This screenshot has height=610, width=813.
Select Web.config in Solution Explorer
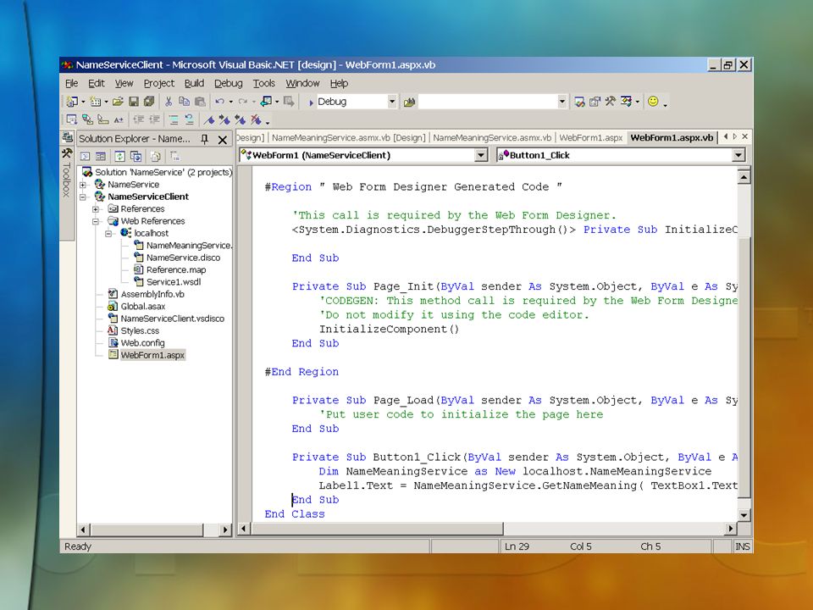[x=142, y=343]
